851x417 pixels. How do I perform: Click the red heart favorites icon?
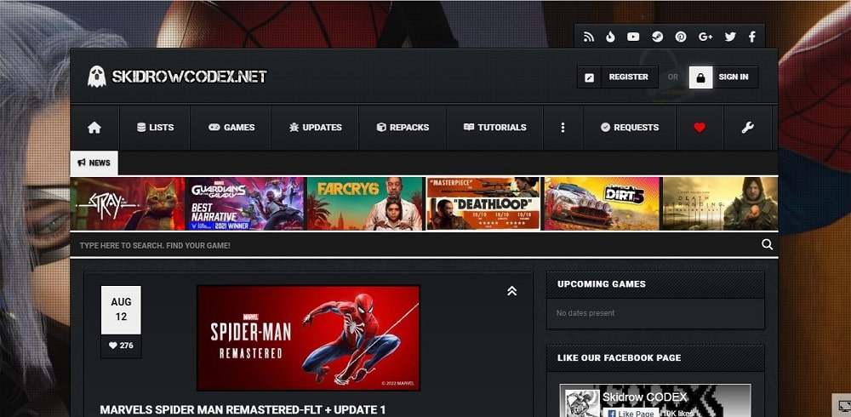[700, 128]
